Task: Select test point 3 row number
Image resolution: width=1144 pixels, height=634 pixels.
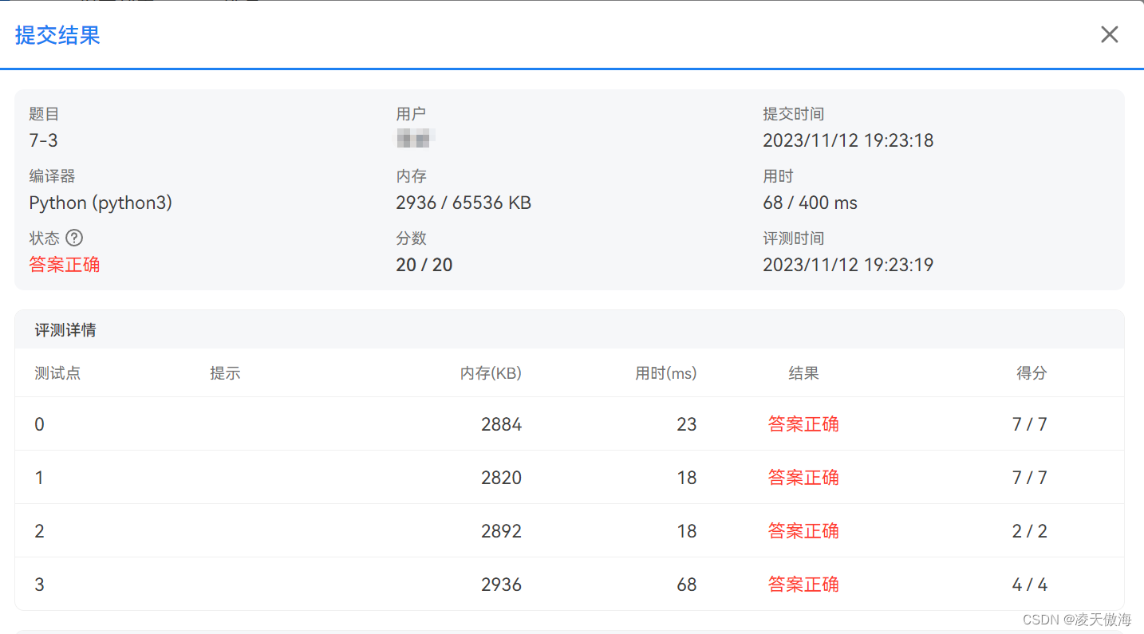Action: tap(40, 585)
